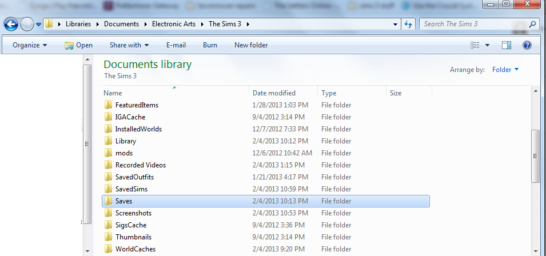Image resolution: width=546 pixels, height=256 pixels.
Task: Expand the arrow after Electronic Arts breadcrumb
Action: pos(202,25)
